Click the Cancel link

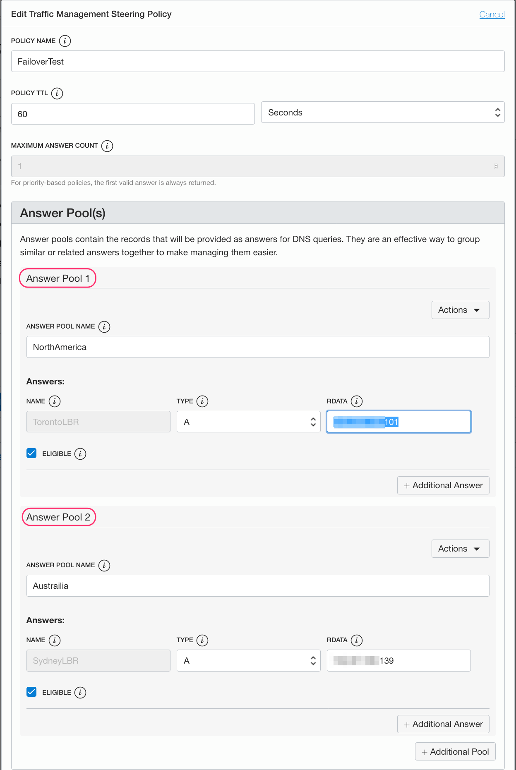click(x=492, y=15)
